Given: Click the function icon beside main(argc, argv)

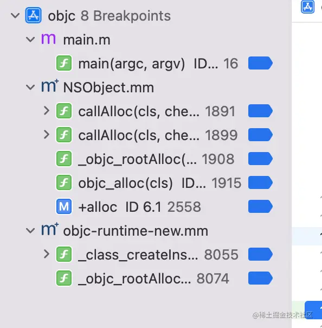Looking at the screenshot, I should 64,63.
